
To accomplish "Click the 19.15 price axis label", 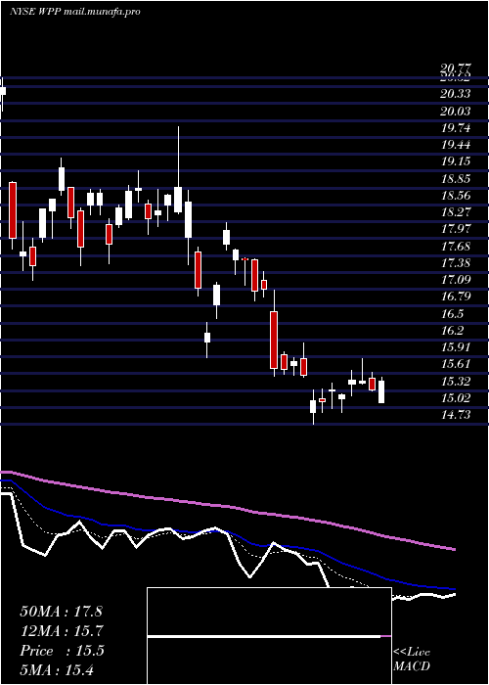I will tap(456, 161).
